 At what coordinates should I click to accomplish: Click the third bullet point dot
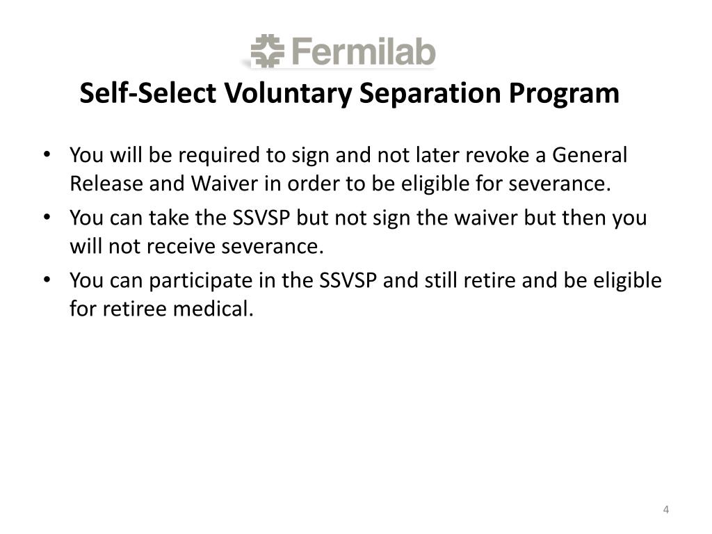47,280
